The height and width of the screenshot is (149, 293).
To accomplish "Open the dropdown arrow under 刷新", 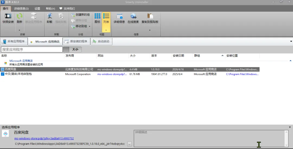I will click(x=20, y=30).
